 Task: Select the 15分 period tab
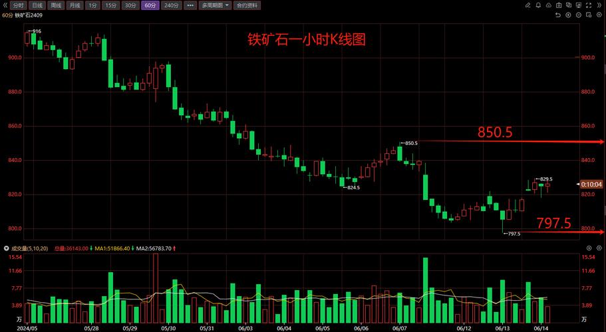click(110, 5)
